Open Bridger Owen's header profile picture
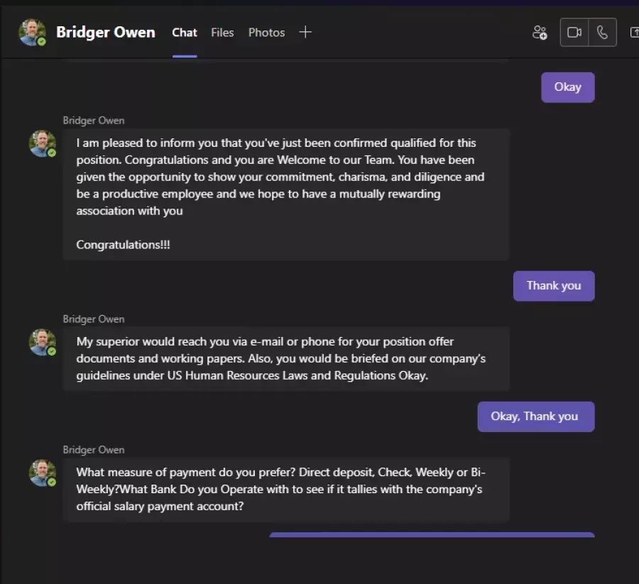 32,32
